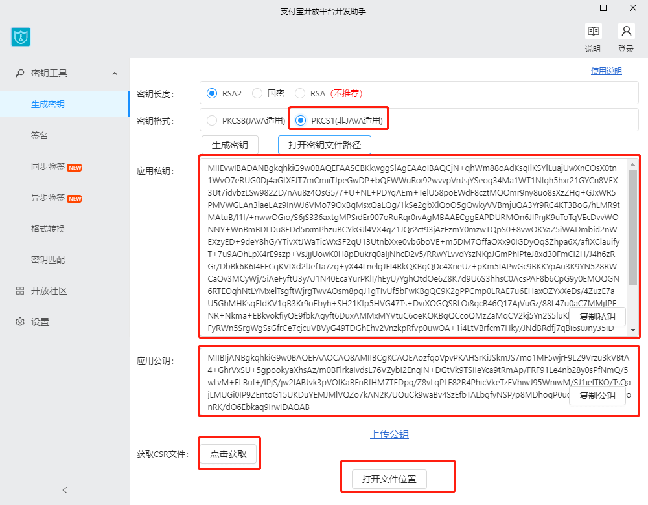Go to 格式转换 in sidebar

[48, 229]
